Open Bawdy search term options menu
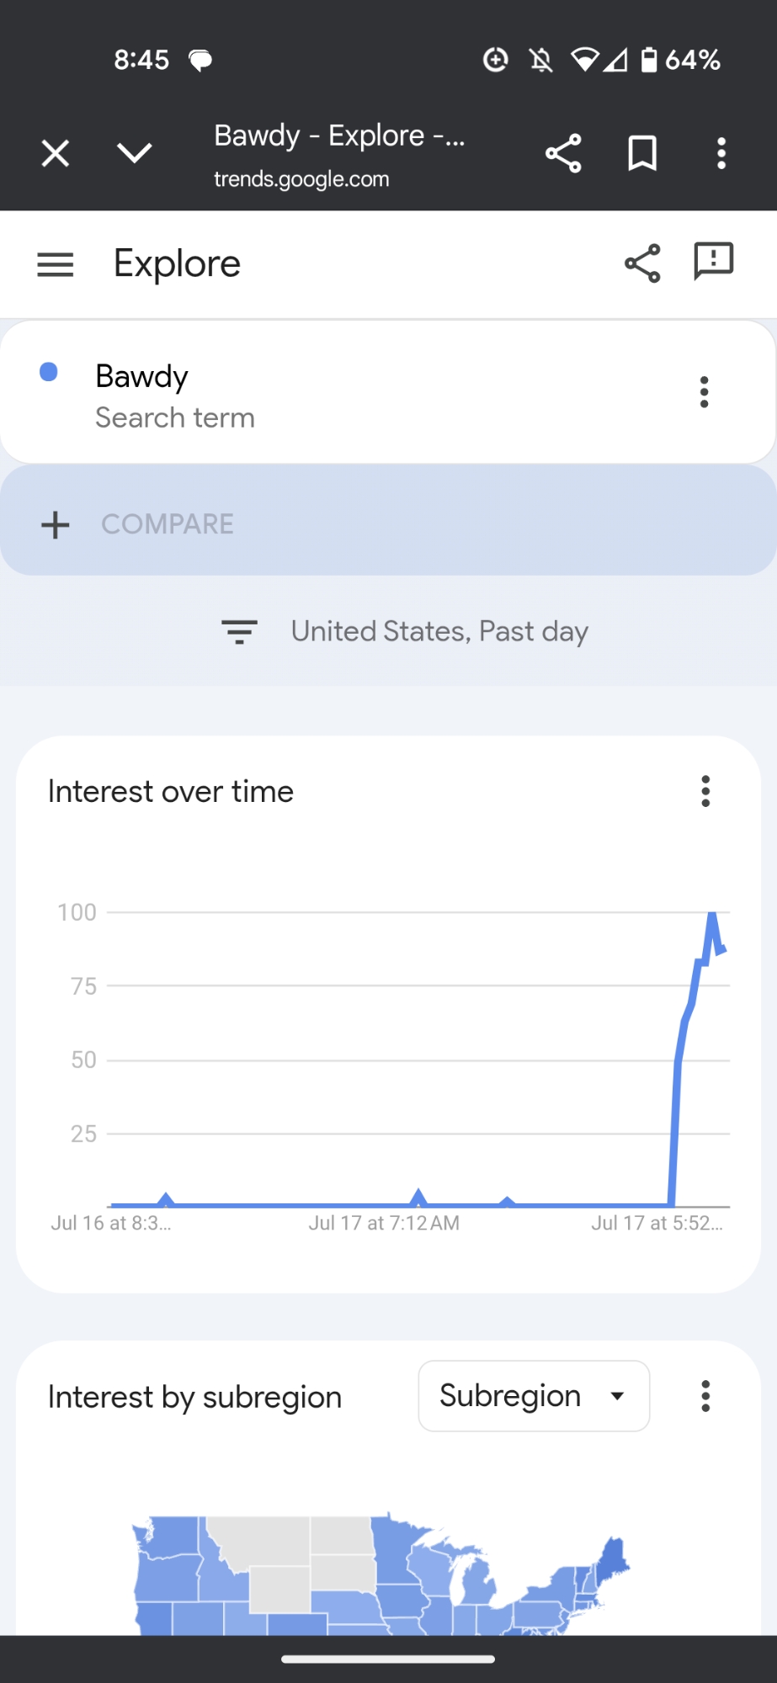Screen dimensions: 777x1683 (x=705, y=392)
